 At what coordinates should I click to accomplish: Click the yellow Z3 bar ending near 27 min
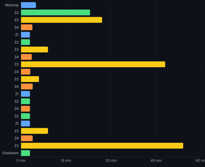point(62,20)
